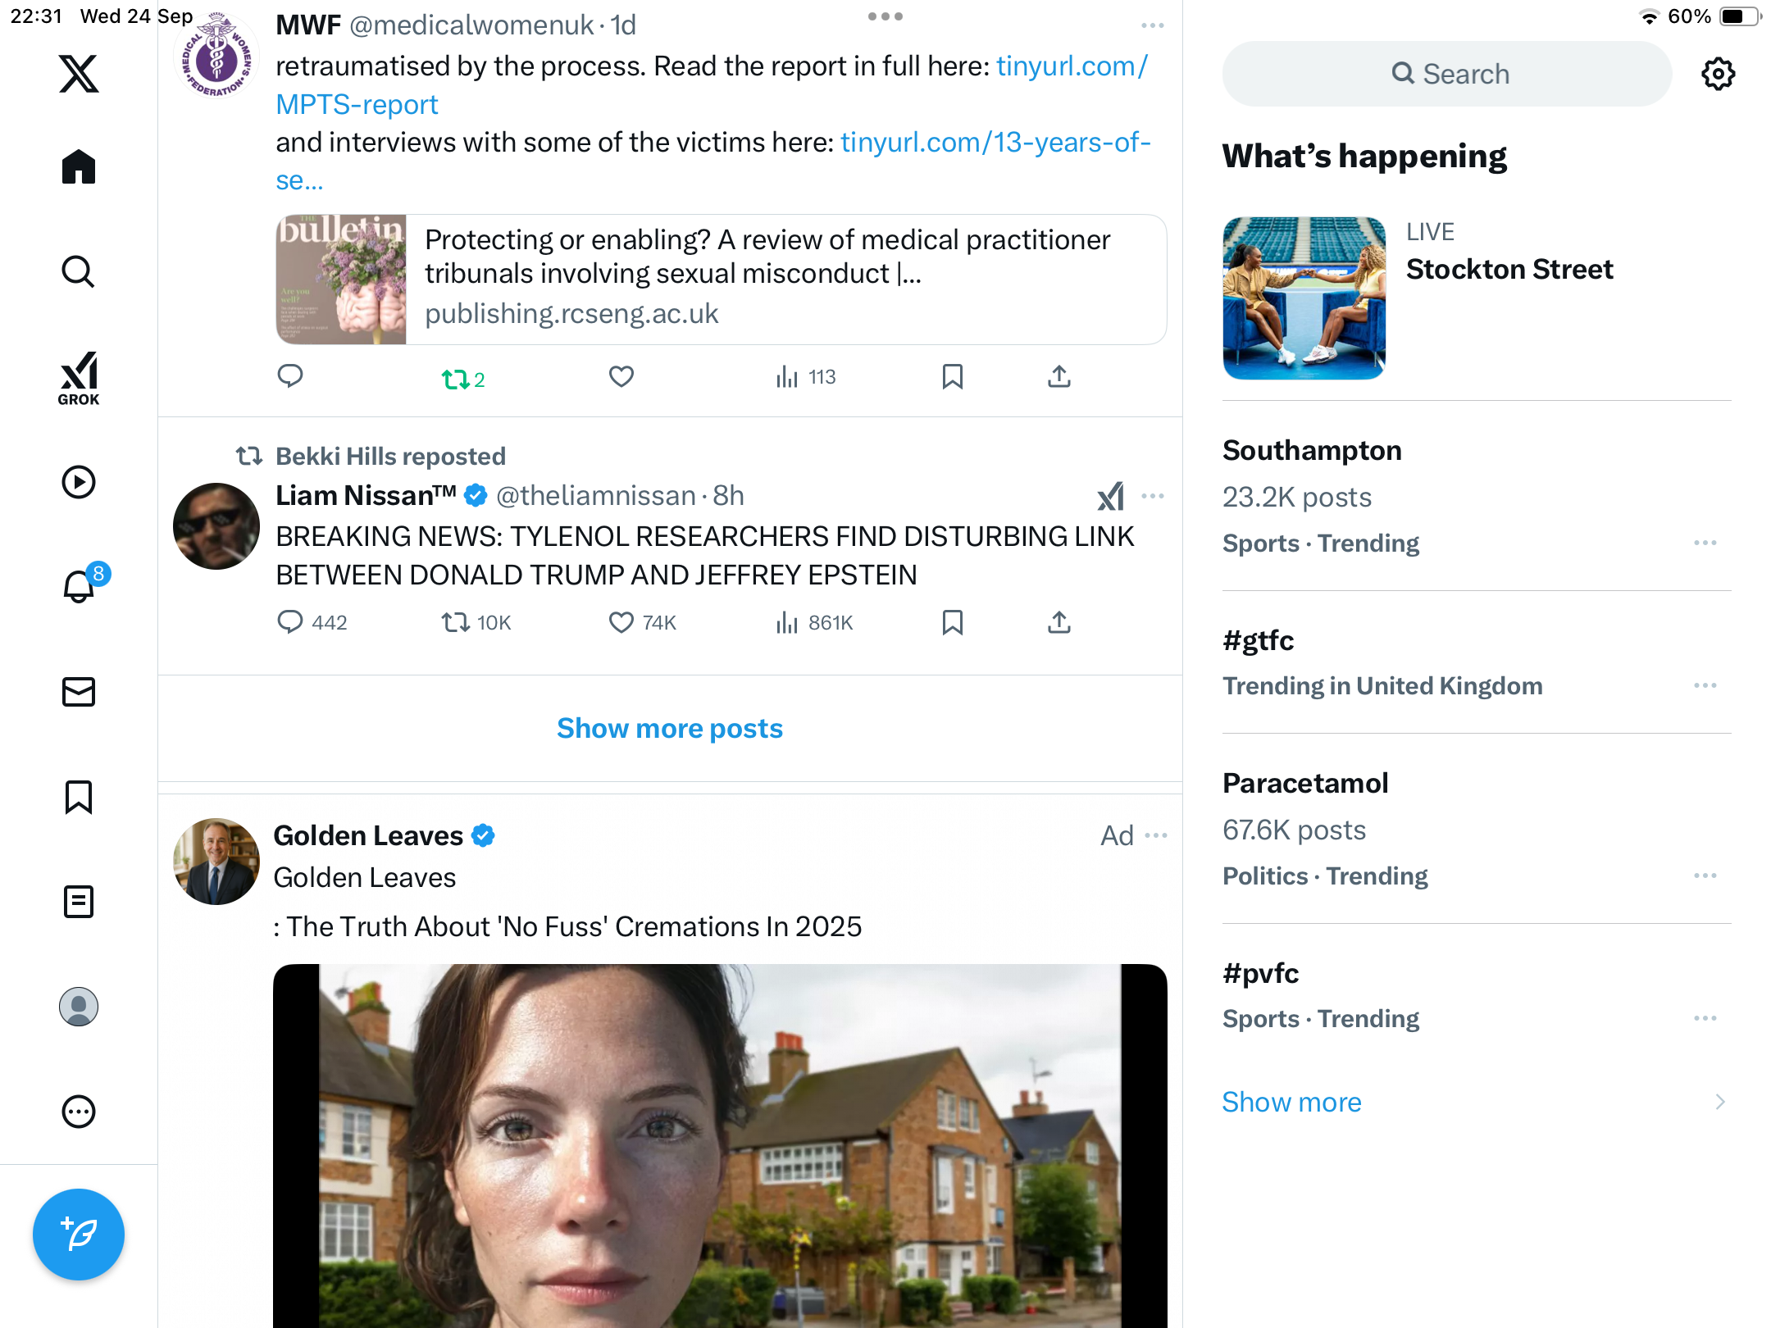
Task: Like the Liam Nissan post
Action: pos(621,623)
